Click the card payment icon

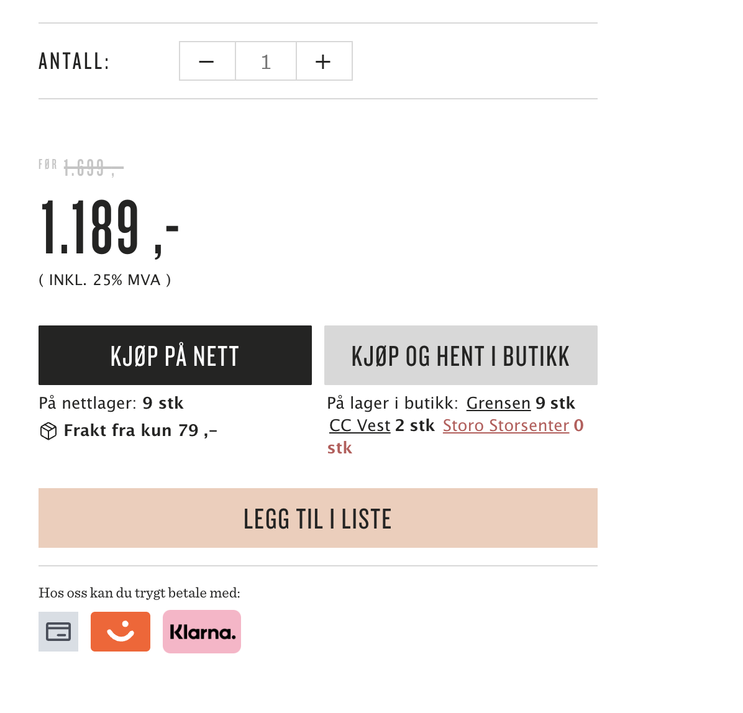[x=58, y=632]
